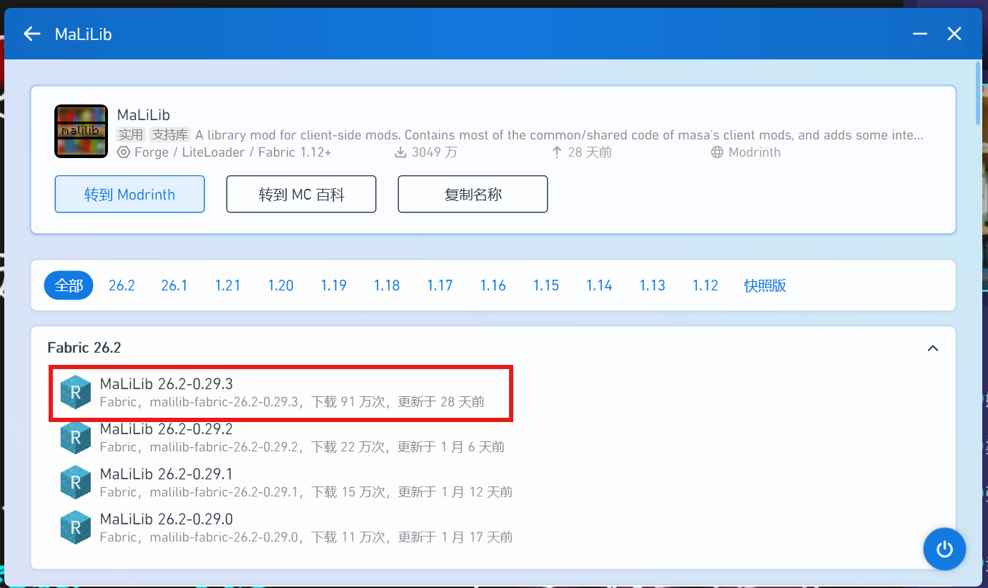Click the Fabric 26.2 section heading
Viewport: 988px width, 588px height.
click(x=84, y=348)
